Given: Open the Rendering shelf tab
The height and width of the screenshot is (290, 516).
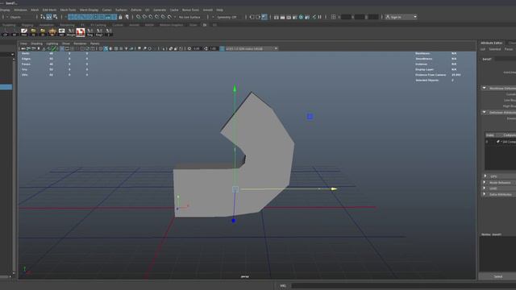Looking at the screenshot, I should [x=67, y=25].
